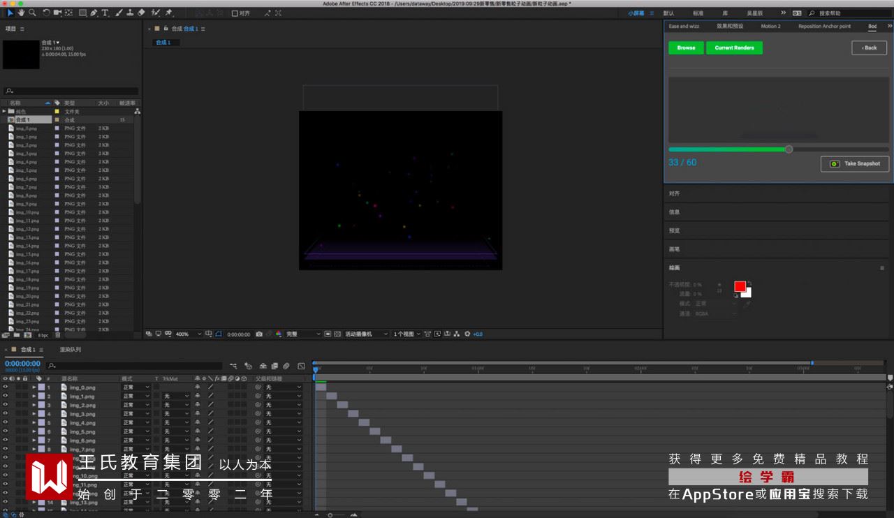Open the show channel color icon
The image size is (894, 518).
pyautogui.click(x=279, y=334)
